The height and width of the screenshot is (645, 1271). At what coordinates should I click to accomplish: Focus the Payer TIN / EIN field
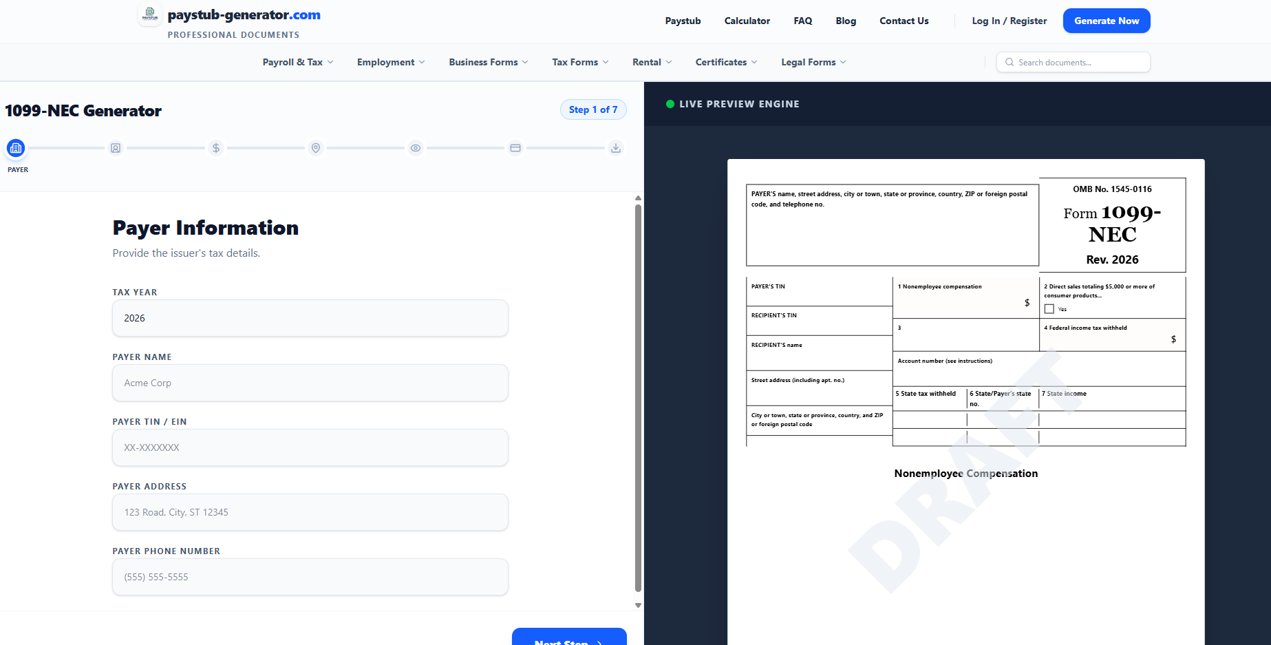310,447
